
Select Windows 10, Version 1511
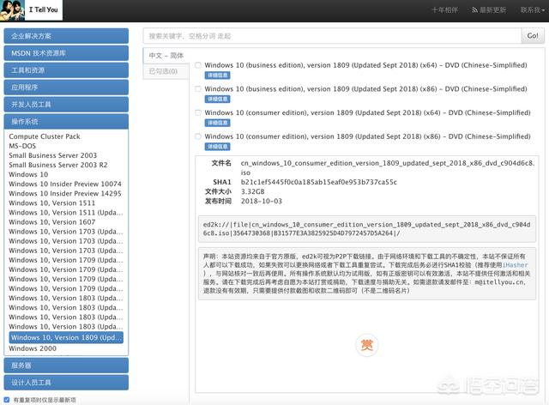click(51, 202)
